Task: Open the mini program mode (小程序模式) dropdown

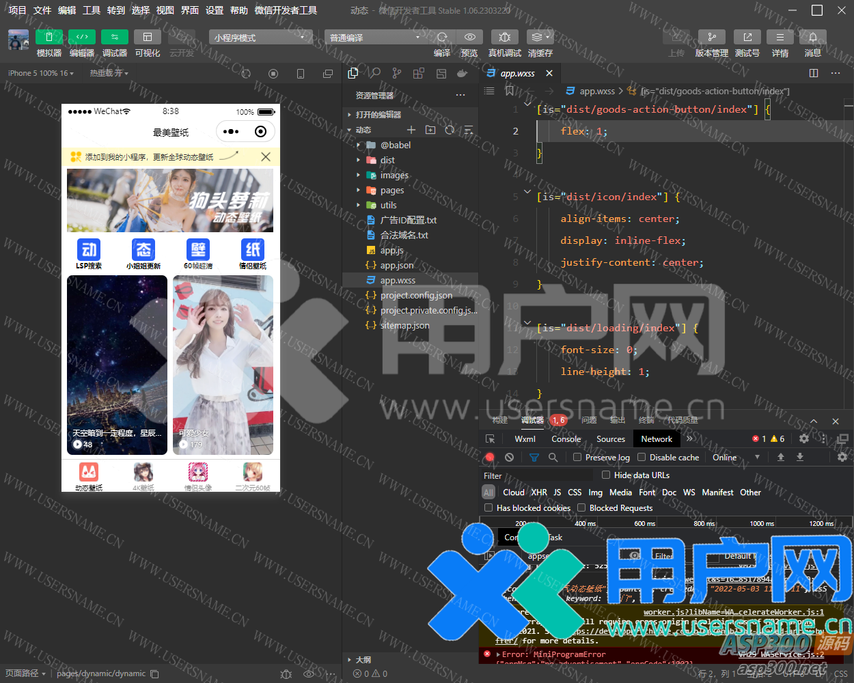Action: 260,38
